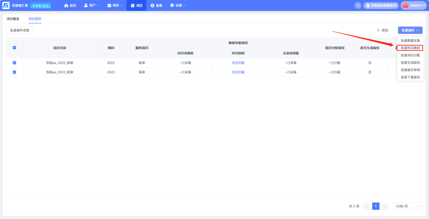This screenshot has height=219, width=429.
Task: Choose 批量生成报告 from the menu
Action: pyautogui.click(x=410, y=63)
